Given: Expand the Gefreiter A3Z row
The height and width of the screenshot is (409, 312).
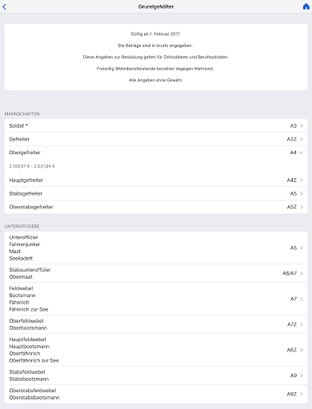Looking at the screenshot, I should coord(156,139).
